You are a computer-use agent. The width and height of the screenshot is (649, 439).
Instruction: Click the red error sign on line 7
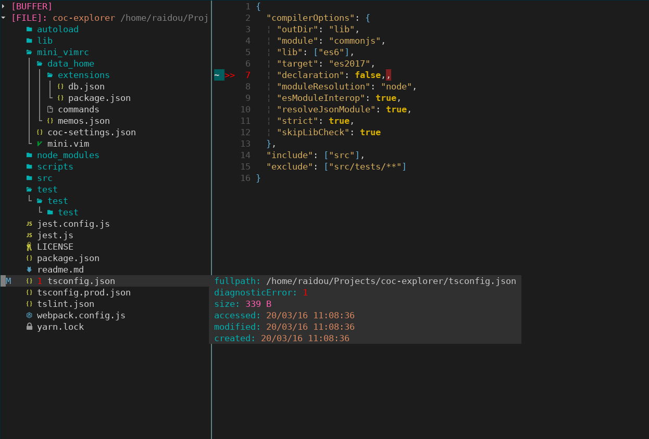[230, 75]
